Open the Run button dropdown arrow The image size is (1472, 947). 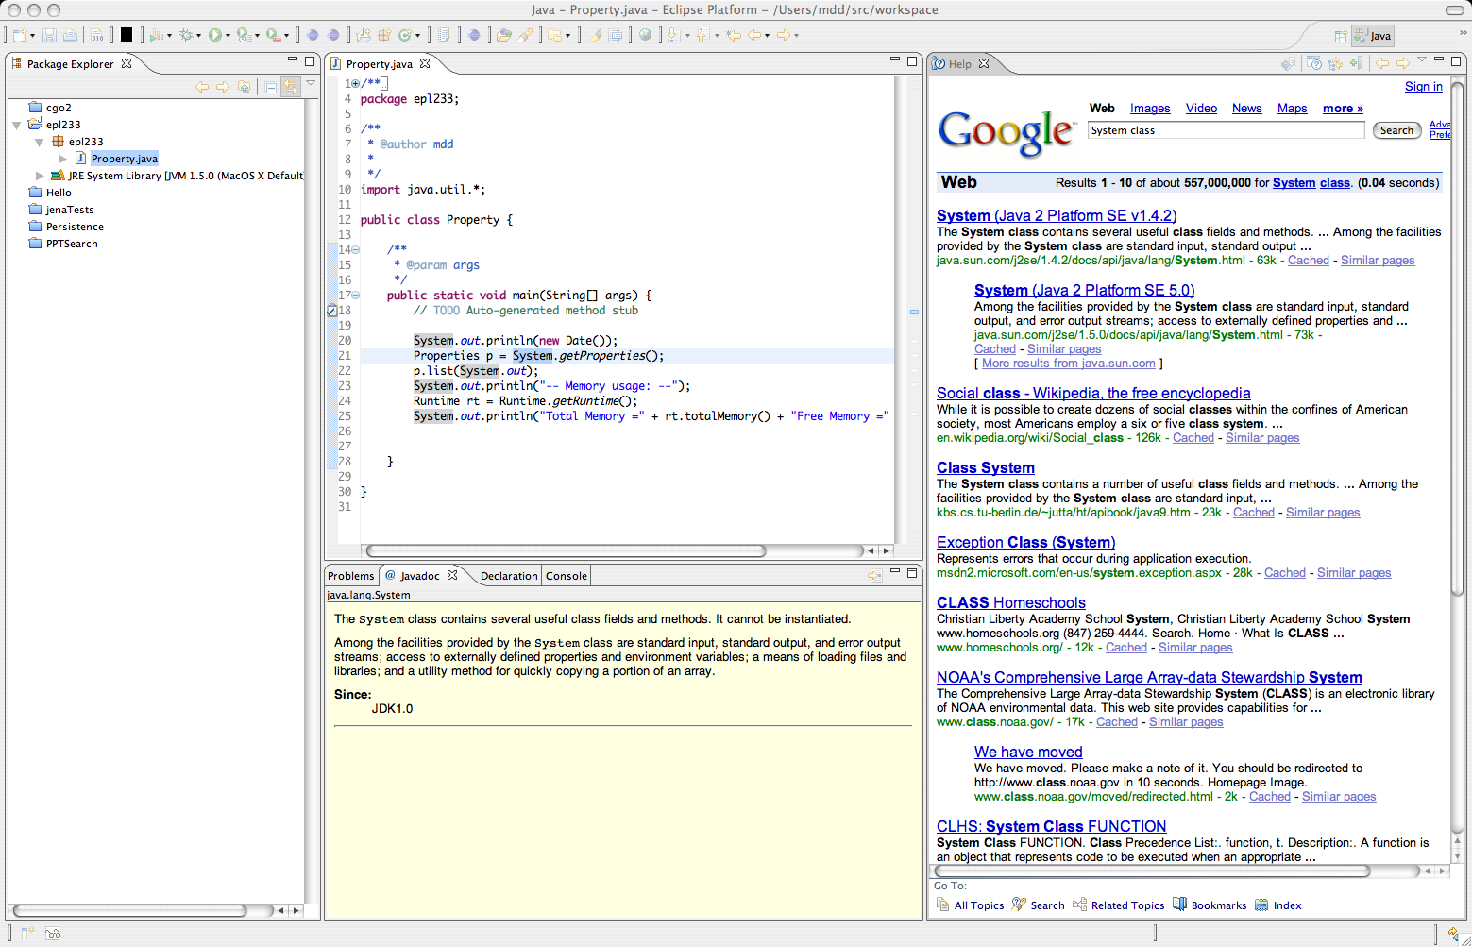228,36
